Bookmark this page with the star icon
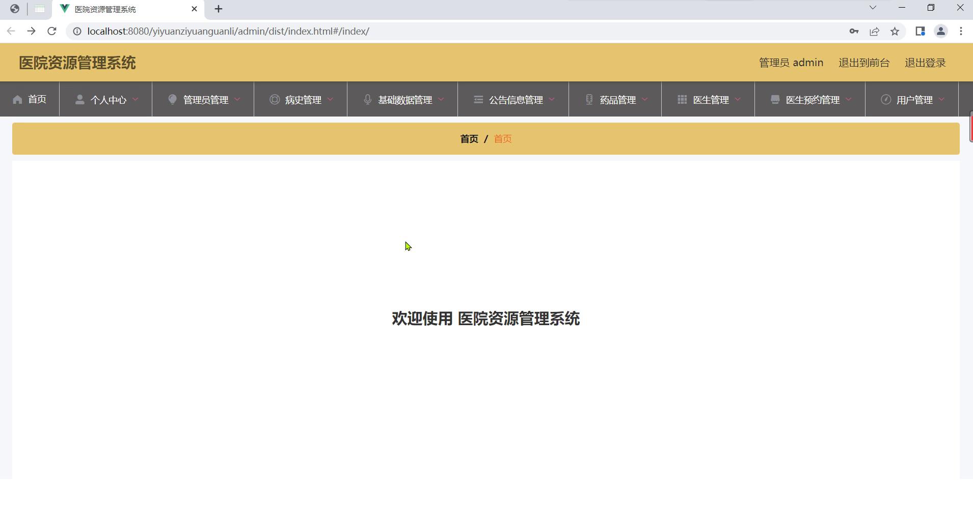 pyautogui.click(x=895, y=32)
